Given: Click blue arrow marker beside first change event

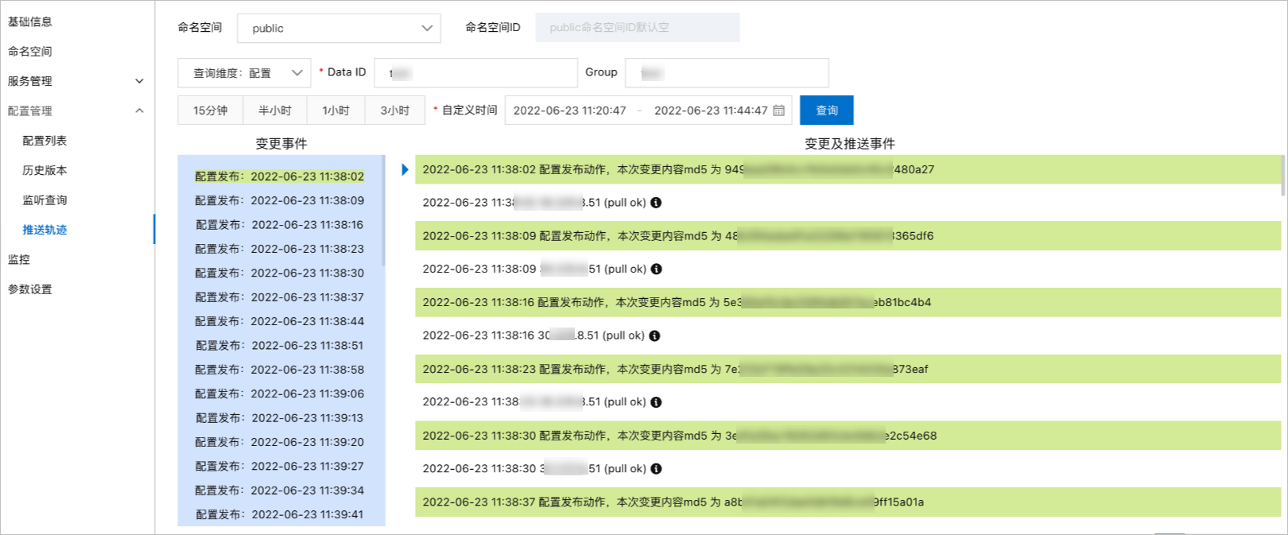Looking at the screenshot, I should [405, 169].
